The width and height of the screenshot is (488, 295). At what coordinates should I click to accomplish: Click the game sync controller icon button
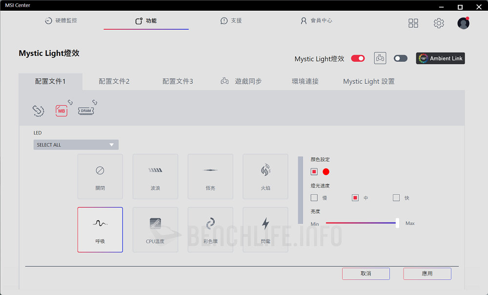point(380,58)
